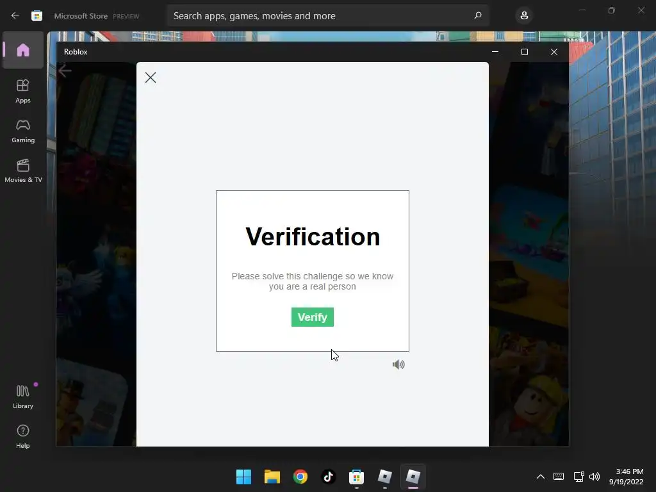Screen dimensions: 656x492
Task: Switch to first Roblox taskbar icon
Action: pos(385,477)
